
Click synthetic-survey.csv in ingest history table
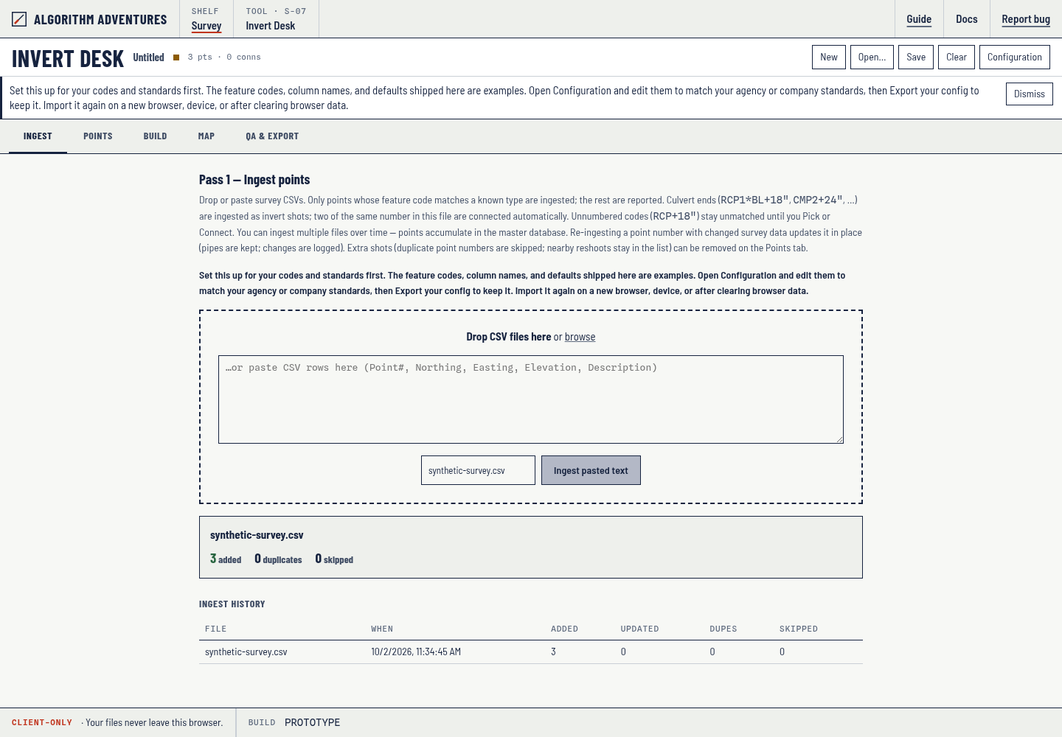(246, 652)
